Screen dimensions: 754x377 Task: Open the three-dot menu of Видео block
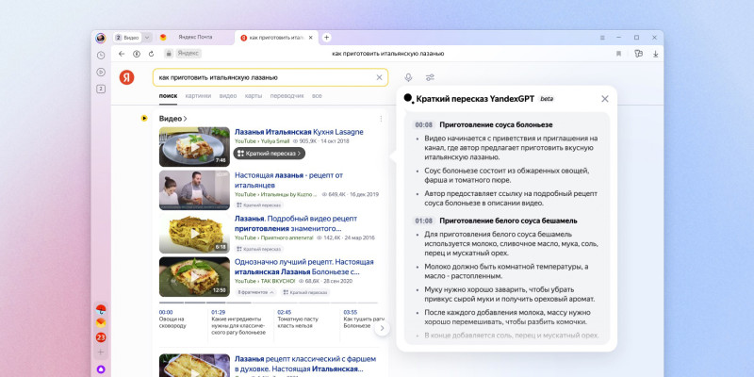pos(381,119)
